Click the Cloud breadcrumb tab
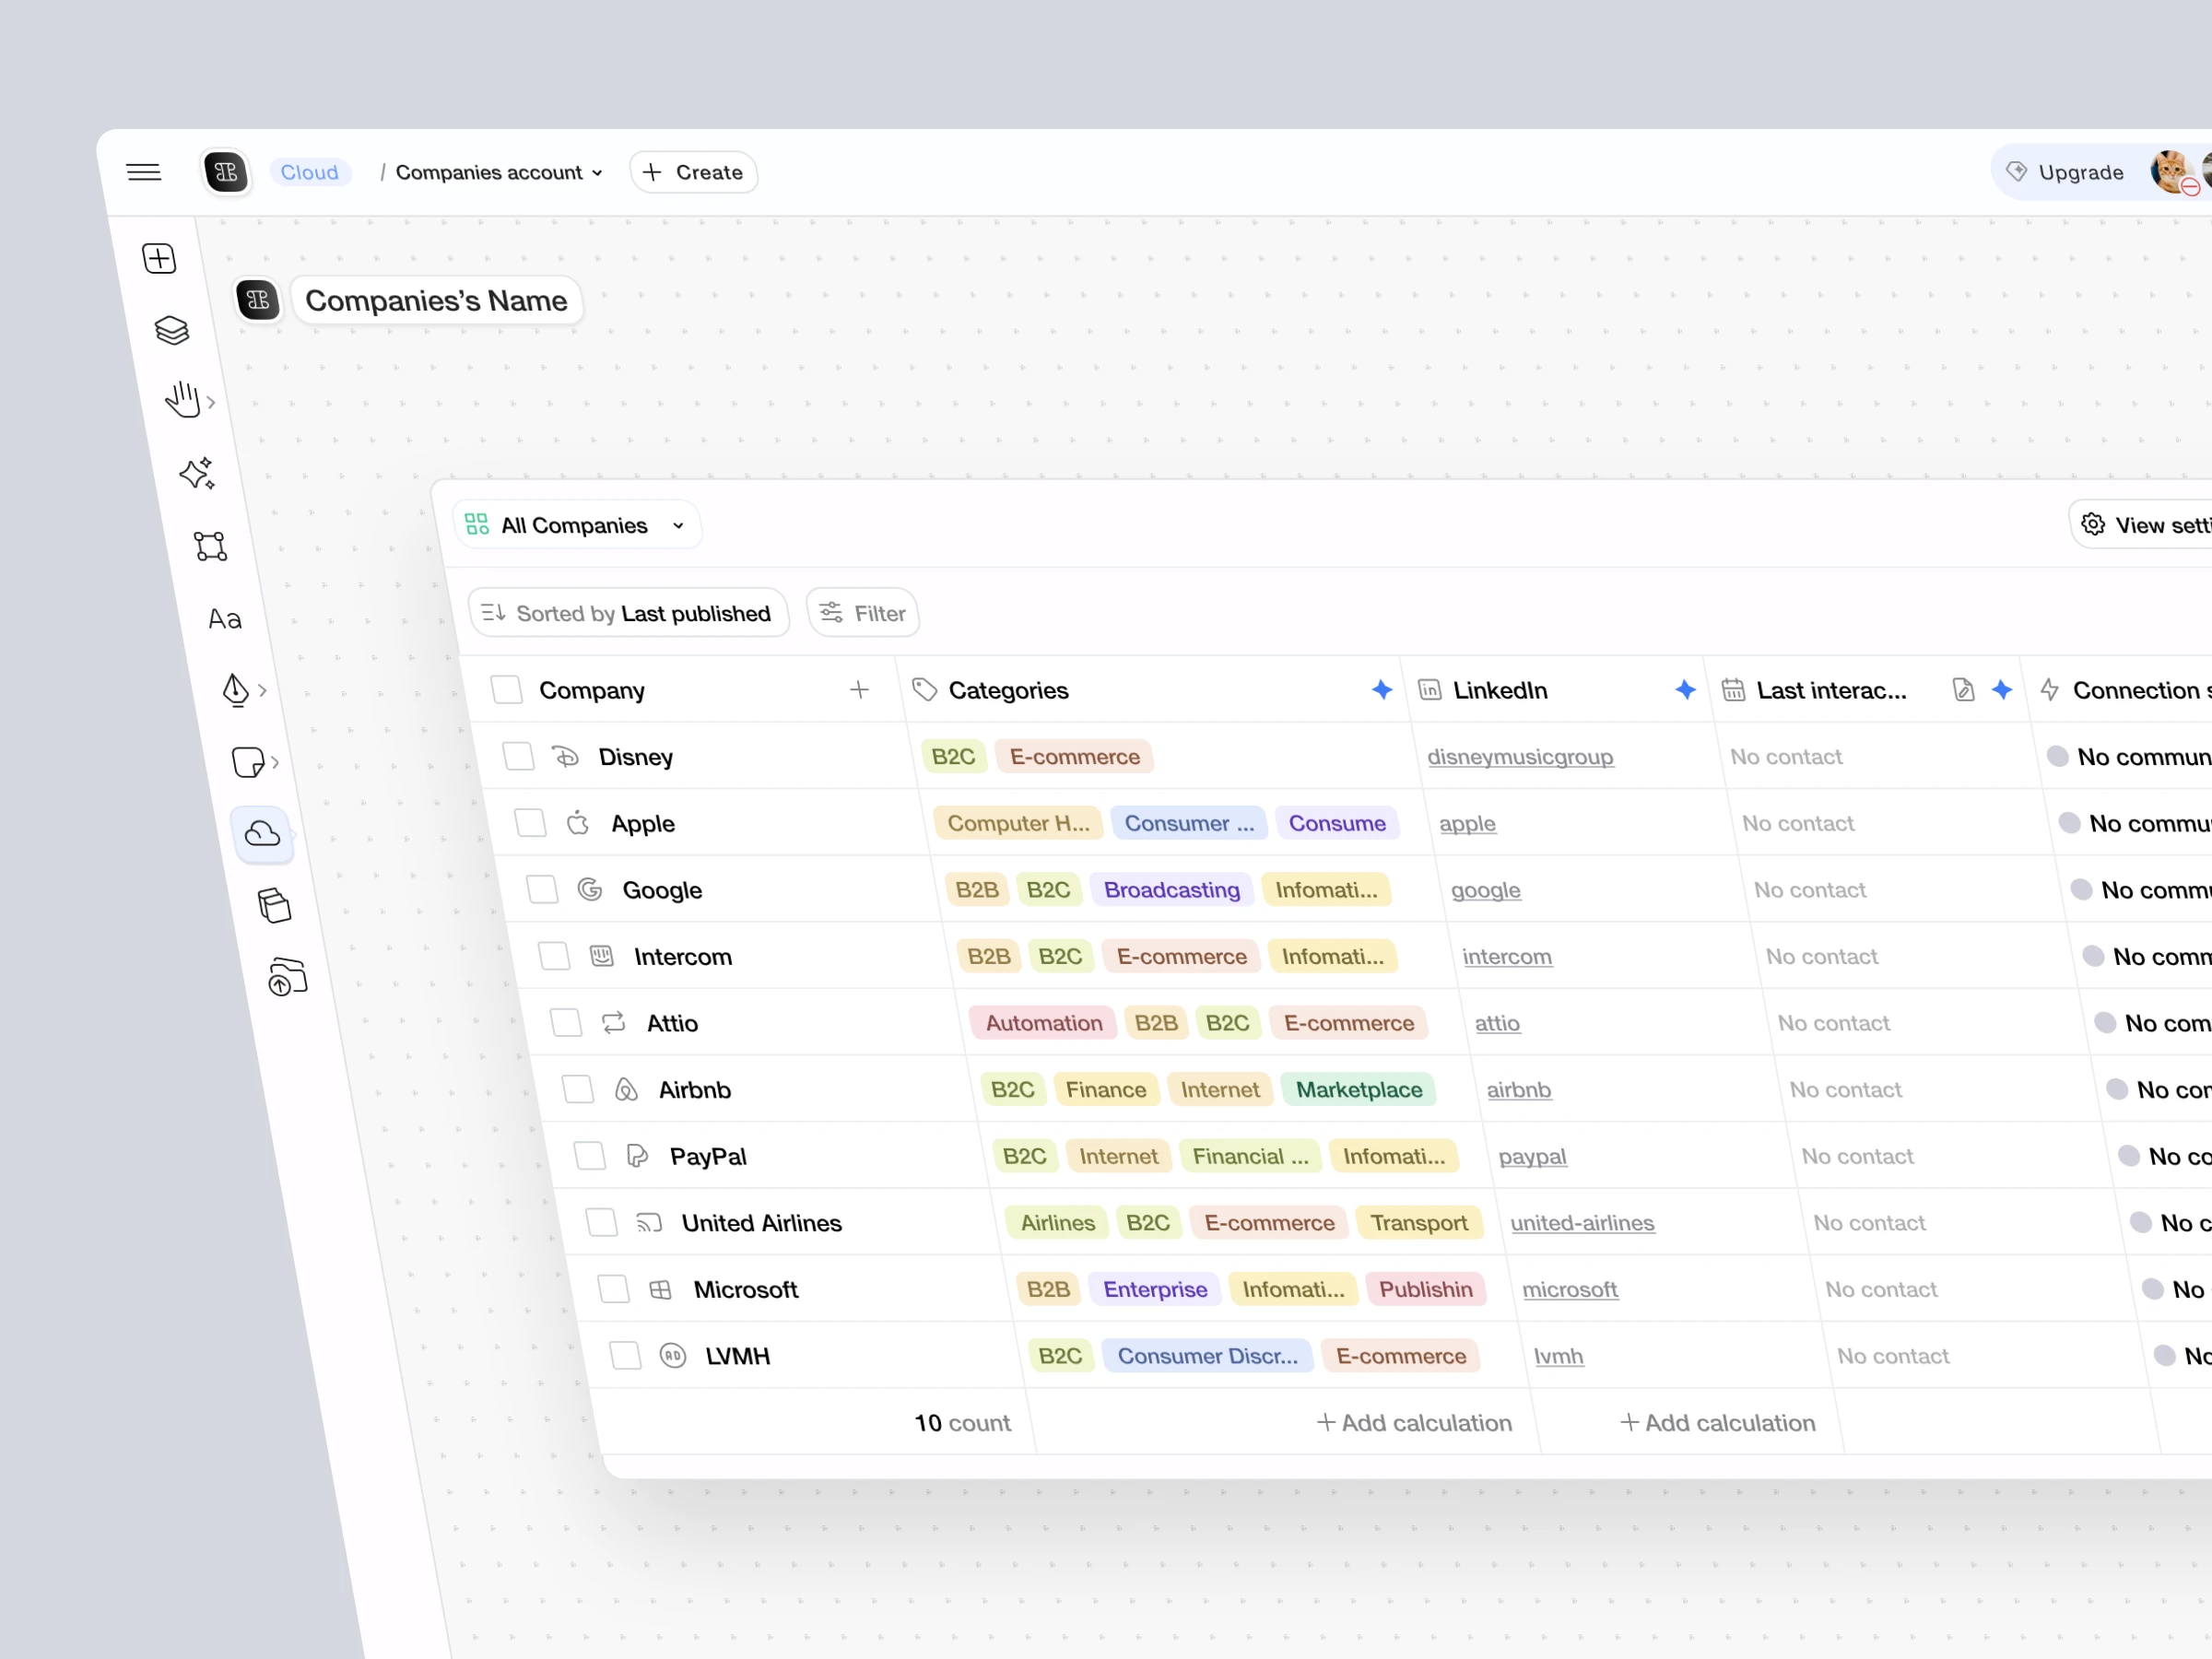 310,172
